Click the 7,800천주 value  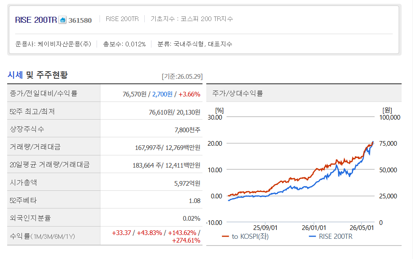(x=188, y=130)
